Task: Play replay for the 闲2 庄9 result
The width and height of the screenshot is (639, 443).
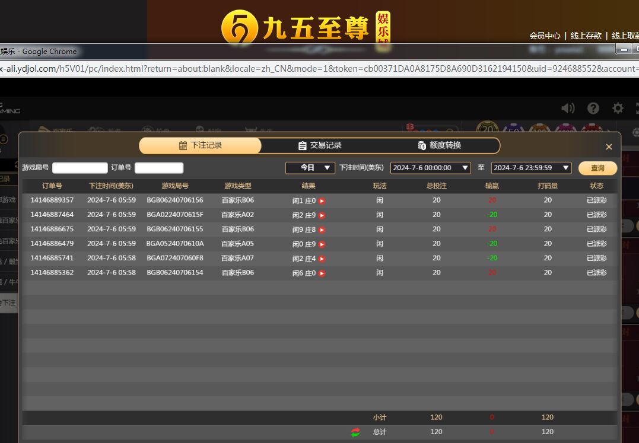Action: tap(322, 215)
